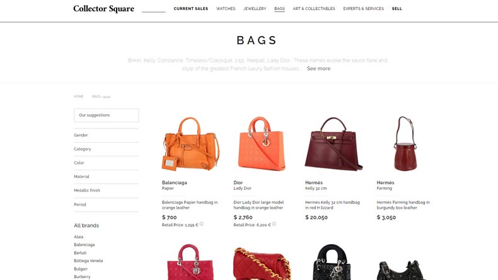Open the Watches menu item

point(226,9)
